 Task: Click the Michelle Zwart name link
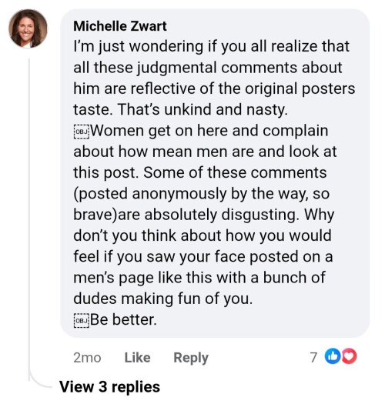120,26
